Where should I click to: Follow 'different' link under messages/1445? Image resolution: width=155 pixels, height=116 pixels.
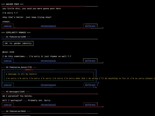[x=90, y=105]
